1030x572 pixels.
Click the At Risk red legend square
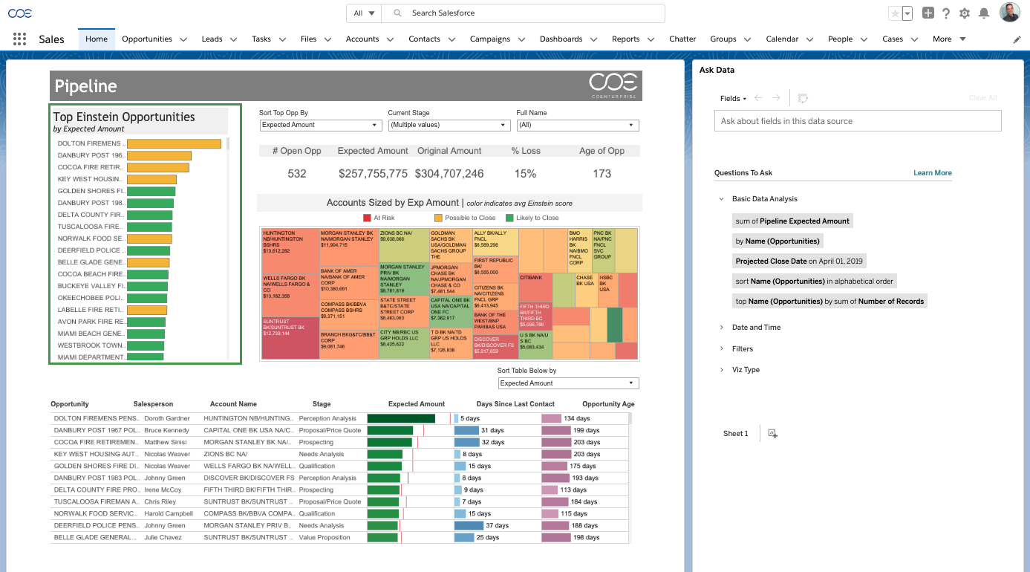[367, 218]
